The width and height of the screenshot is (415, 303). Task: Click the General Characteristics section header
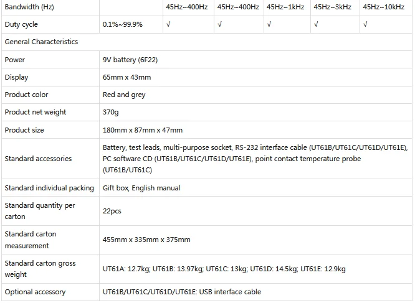tap(41, 42)
